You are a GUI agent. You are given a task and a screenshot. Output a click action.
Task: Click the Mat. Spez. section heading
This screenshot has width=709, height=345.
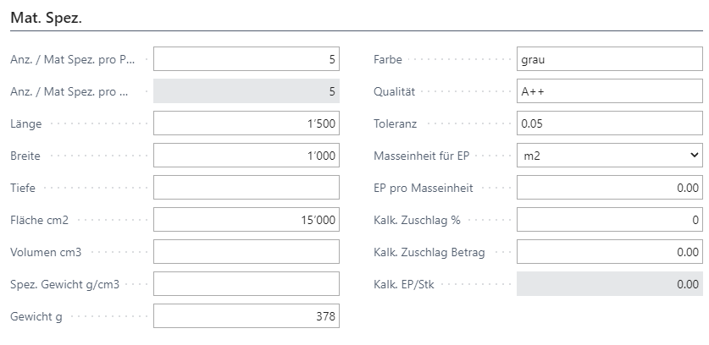tap(46, 18)
